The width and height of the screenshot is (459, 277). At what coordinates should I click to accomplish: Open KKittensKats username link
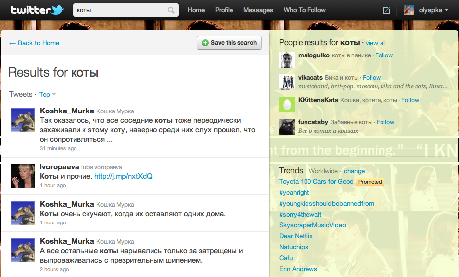[x=318, y=100]
